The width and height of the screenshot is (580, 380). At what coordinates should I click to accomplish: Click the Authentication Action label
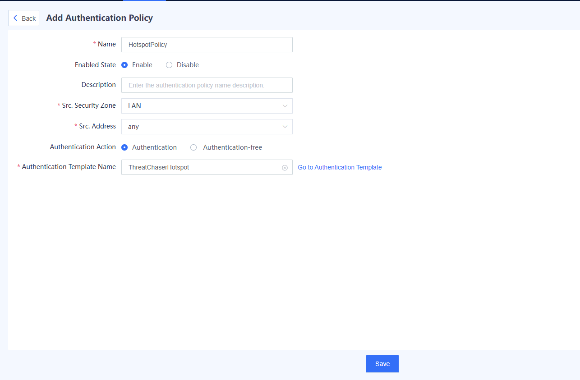click(x=83, y=147)
